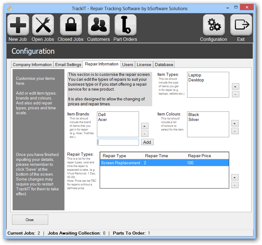The image size is (262, 245).
Task: Open the Configuration gears icon
Action: [x=214, y=25]
